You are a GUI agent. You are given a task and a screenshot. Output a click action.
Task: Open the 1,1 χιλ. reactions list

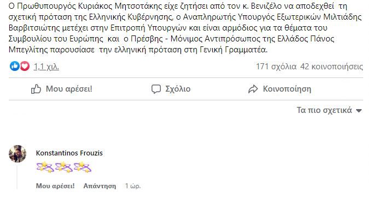coord(47,67)
